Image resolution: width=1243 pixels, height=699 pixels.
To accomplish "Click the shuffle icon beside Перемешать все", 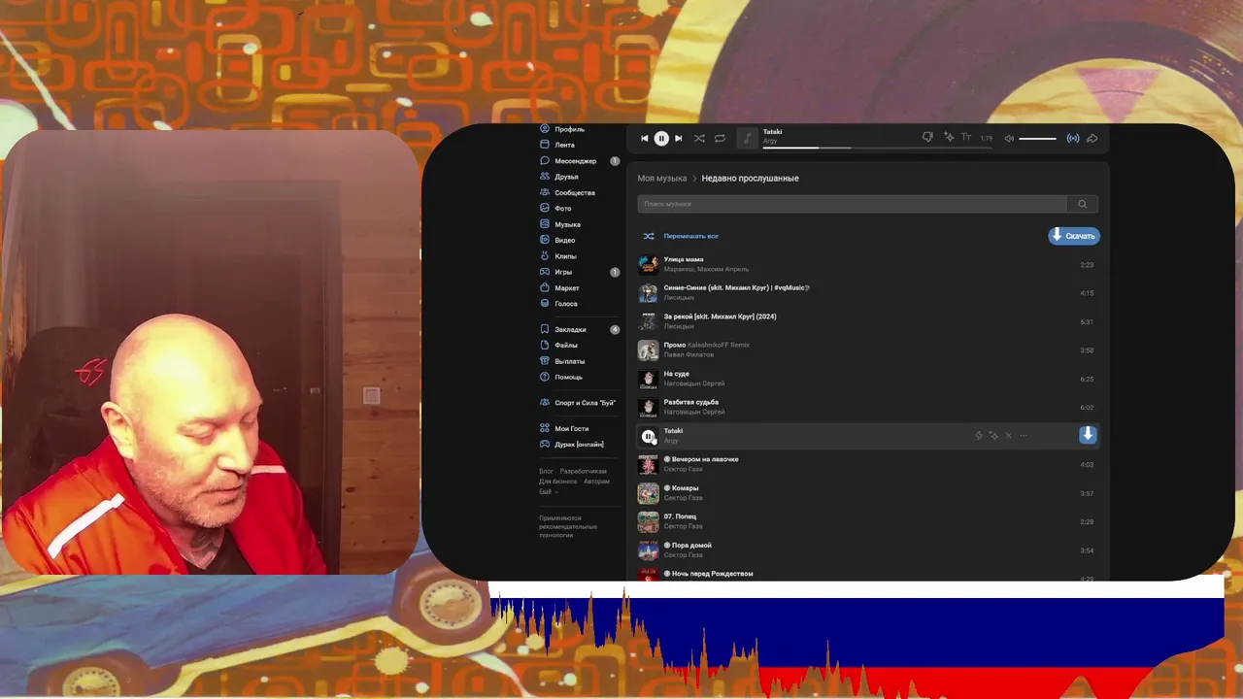I will (649, 236).
